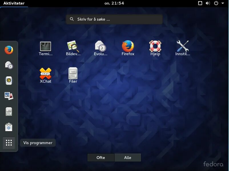Open the volume indicator in top bar
Viewport: 229px width, 171px height.
click(208, 3)
